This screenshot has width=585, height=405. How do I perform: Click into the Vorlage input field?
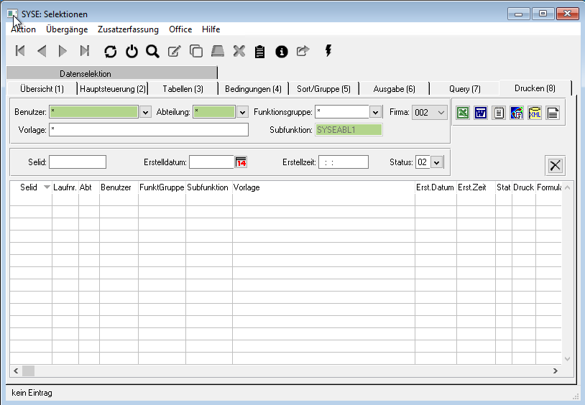tap(149, 130)
